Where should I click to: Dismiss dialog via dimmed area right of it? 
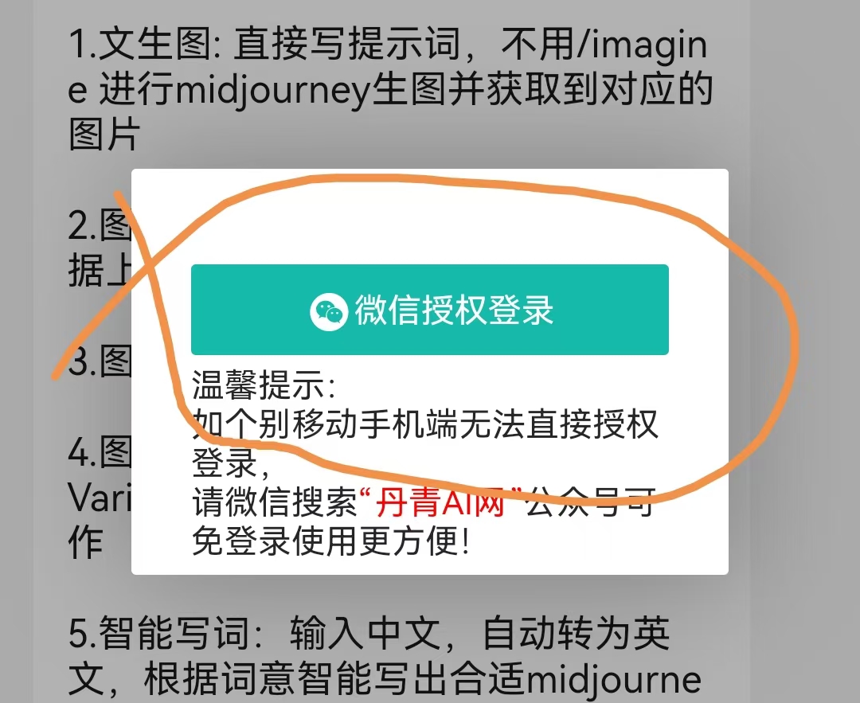pos(794,373)
